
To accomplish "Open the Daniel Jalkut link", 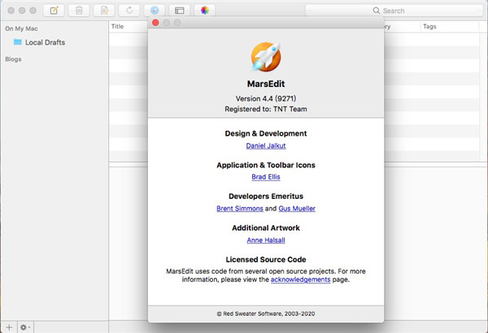I will click(x=266, y=146).
